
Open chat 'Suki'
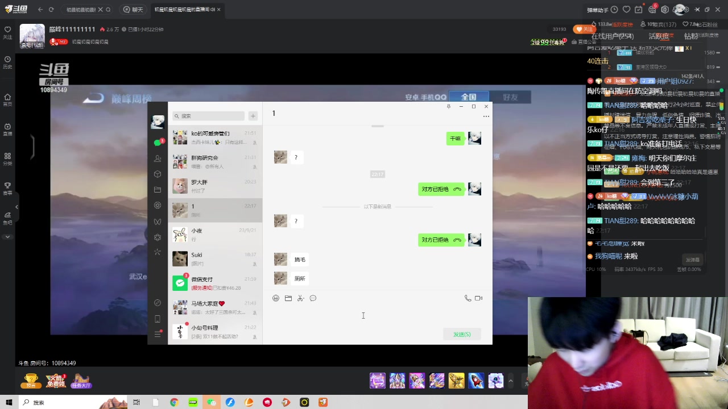point(215,259)
